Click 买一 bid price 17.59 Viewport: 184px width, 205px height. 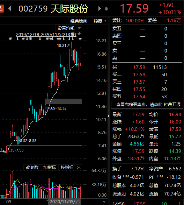pos(139,67)
